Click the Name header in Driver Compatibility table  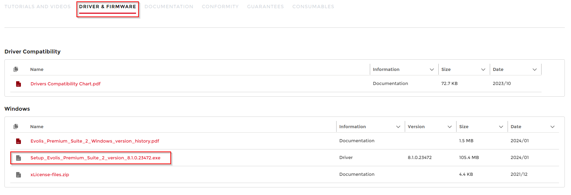(x=37, y=69)
